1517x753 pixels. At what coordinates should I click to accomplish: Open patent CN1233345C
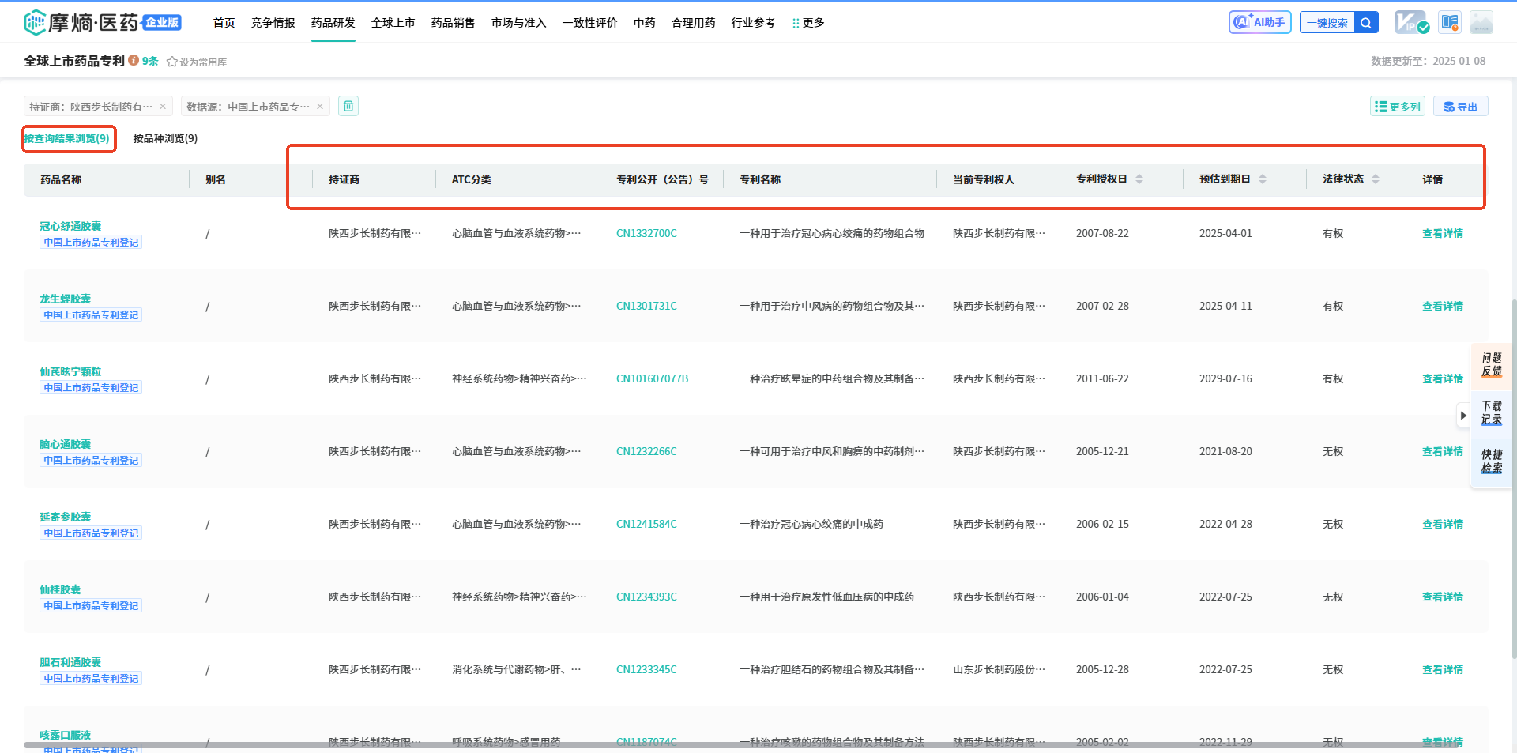click(646, 669)
